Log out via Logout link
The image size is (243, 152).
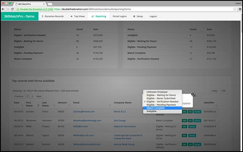153,16
